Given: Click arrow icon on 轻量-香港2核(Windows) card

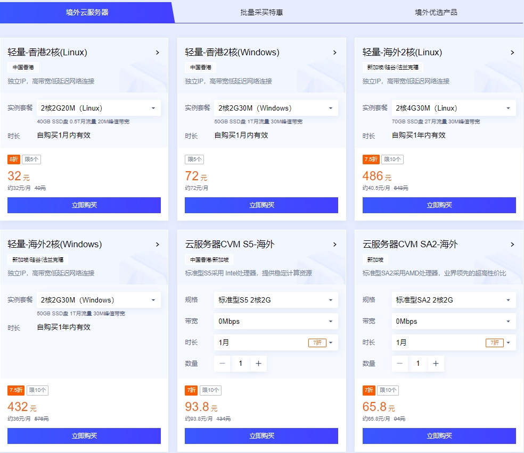Looking at the screenshot, I should click(335, 52).
